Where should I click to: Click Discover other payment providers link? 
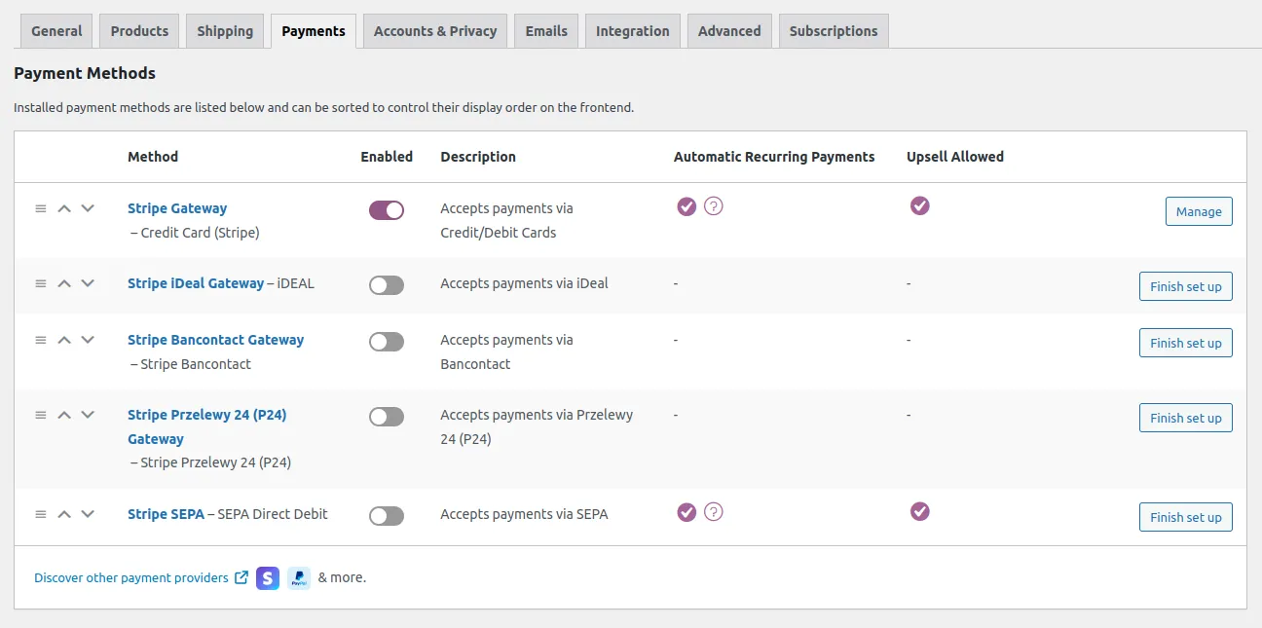point(131,577)
